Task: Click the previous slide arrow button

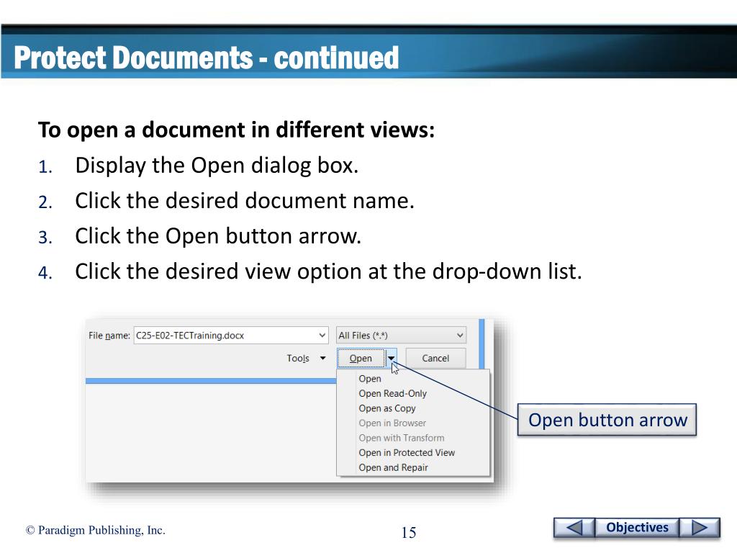Action: pos(574,527)
